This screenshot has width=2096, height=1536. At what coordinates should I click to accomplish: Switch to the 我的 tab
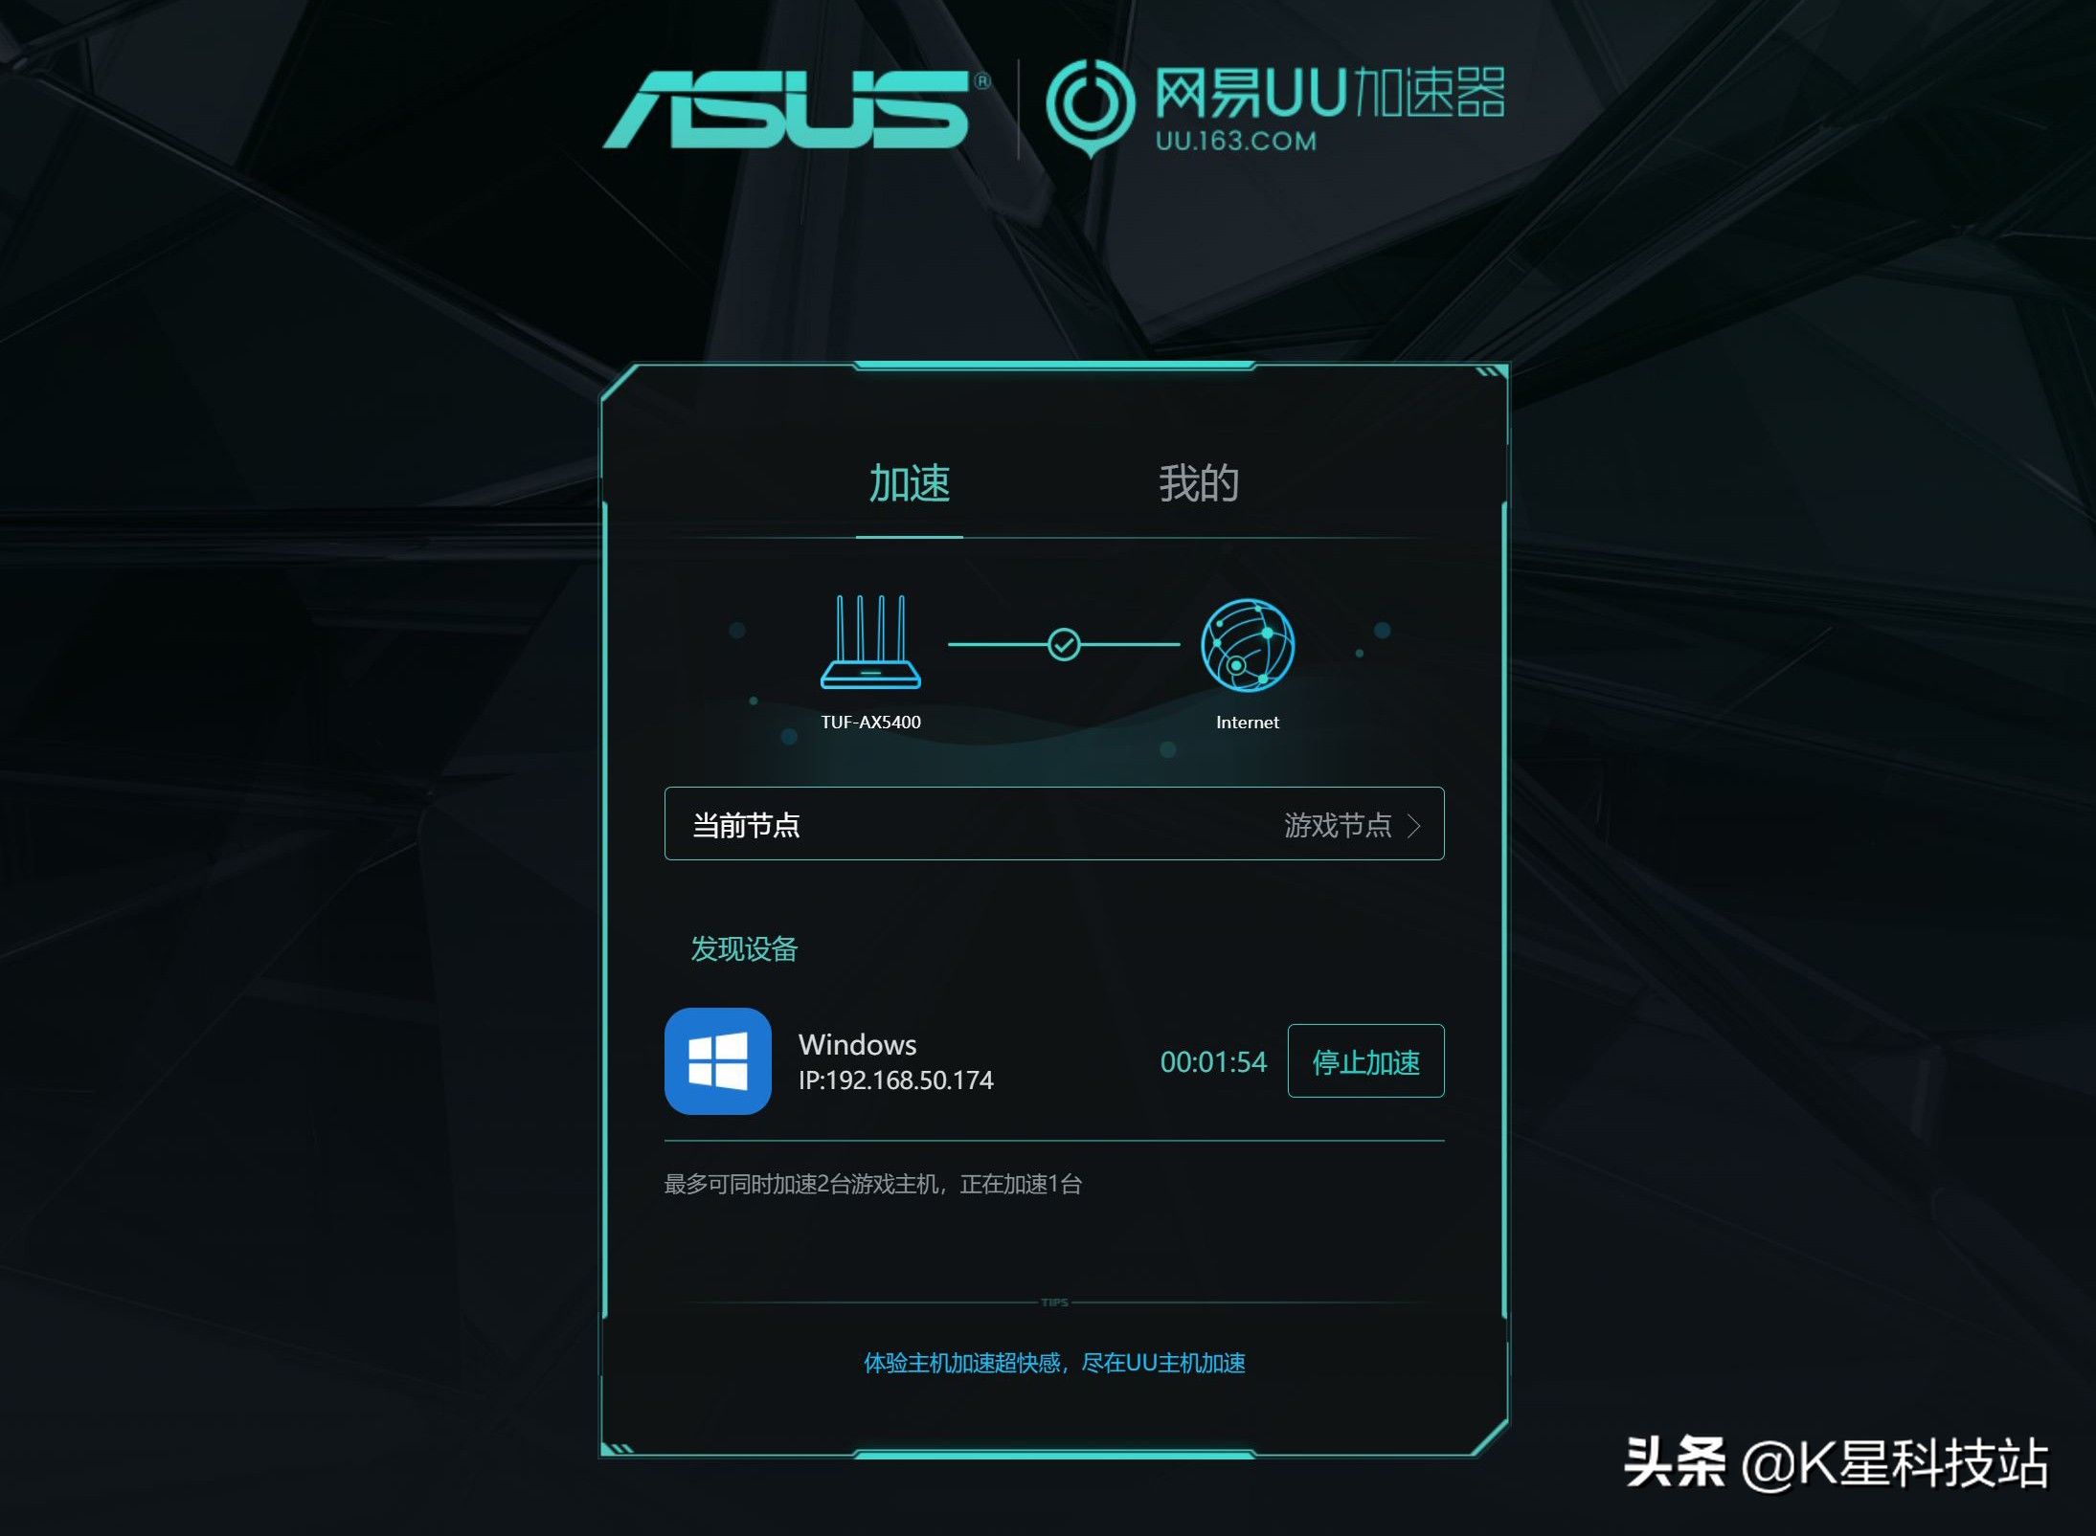click(1199, 483)
